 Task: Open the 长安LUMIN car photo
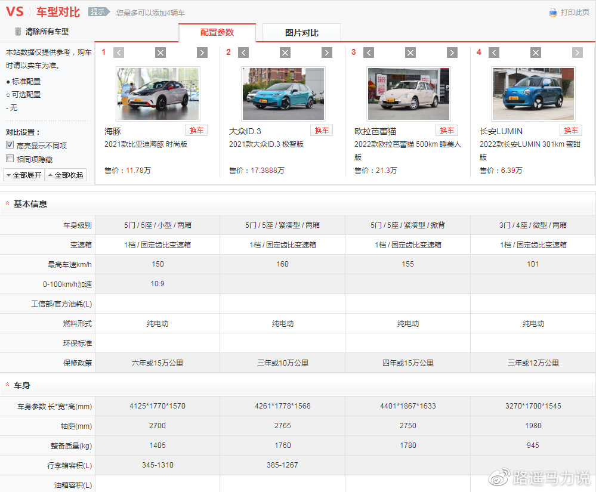tap(533, 94)
